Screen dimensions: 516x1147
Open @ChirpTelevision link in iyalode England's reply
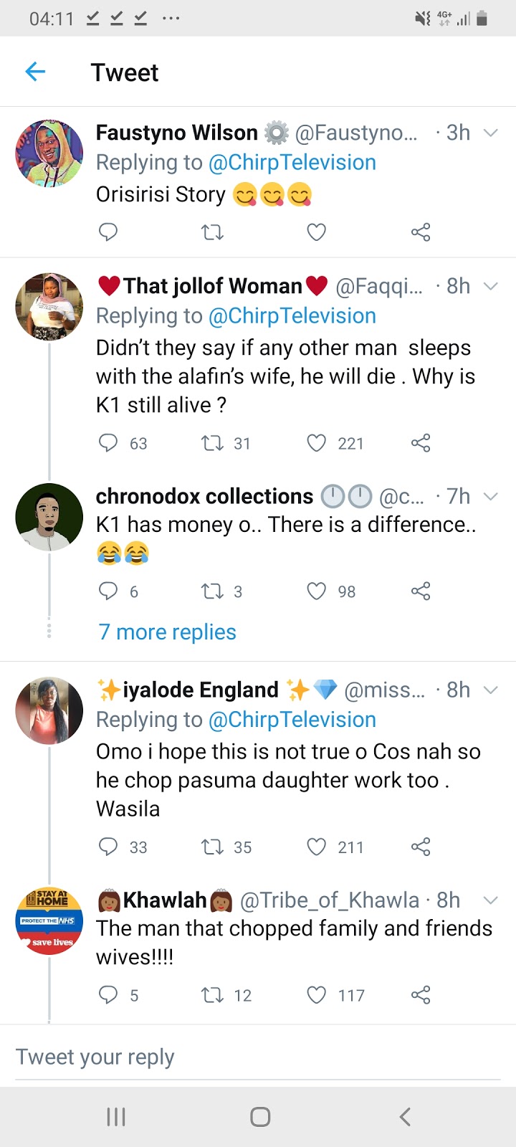point(292,720)
